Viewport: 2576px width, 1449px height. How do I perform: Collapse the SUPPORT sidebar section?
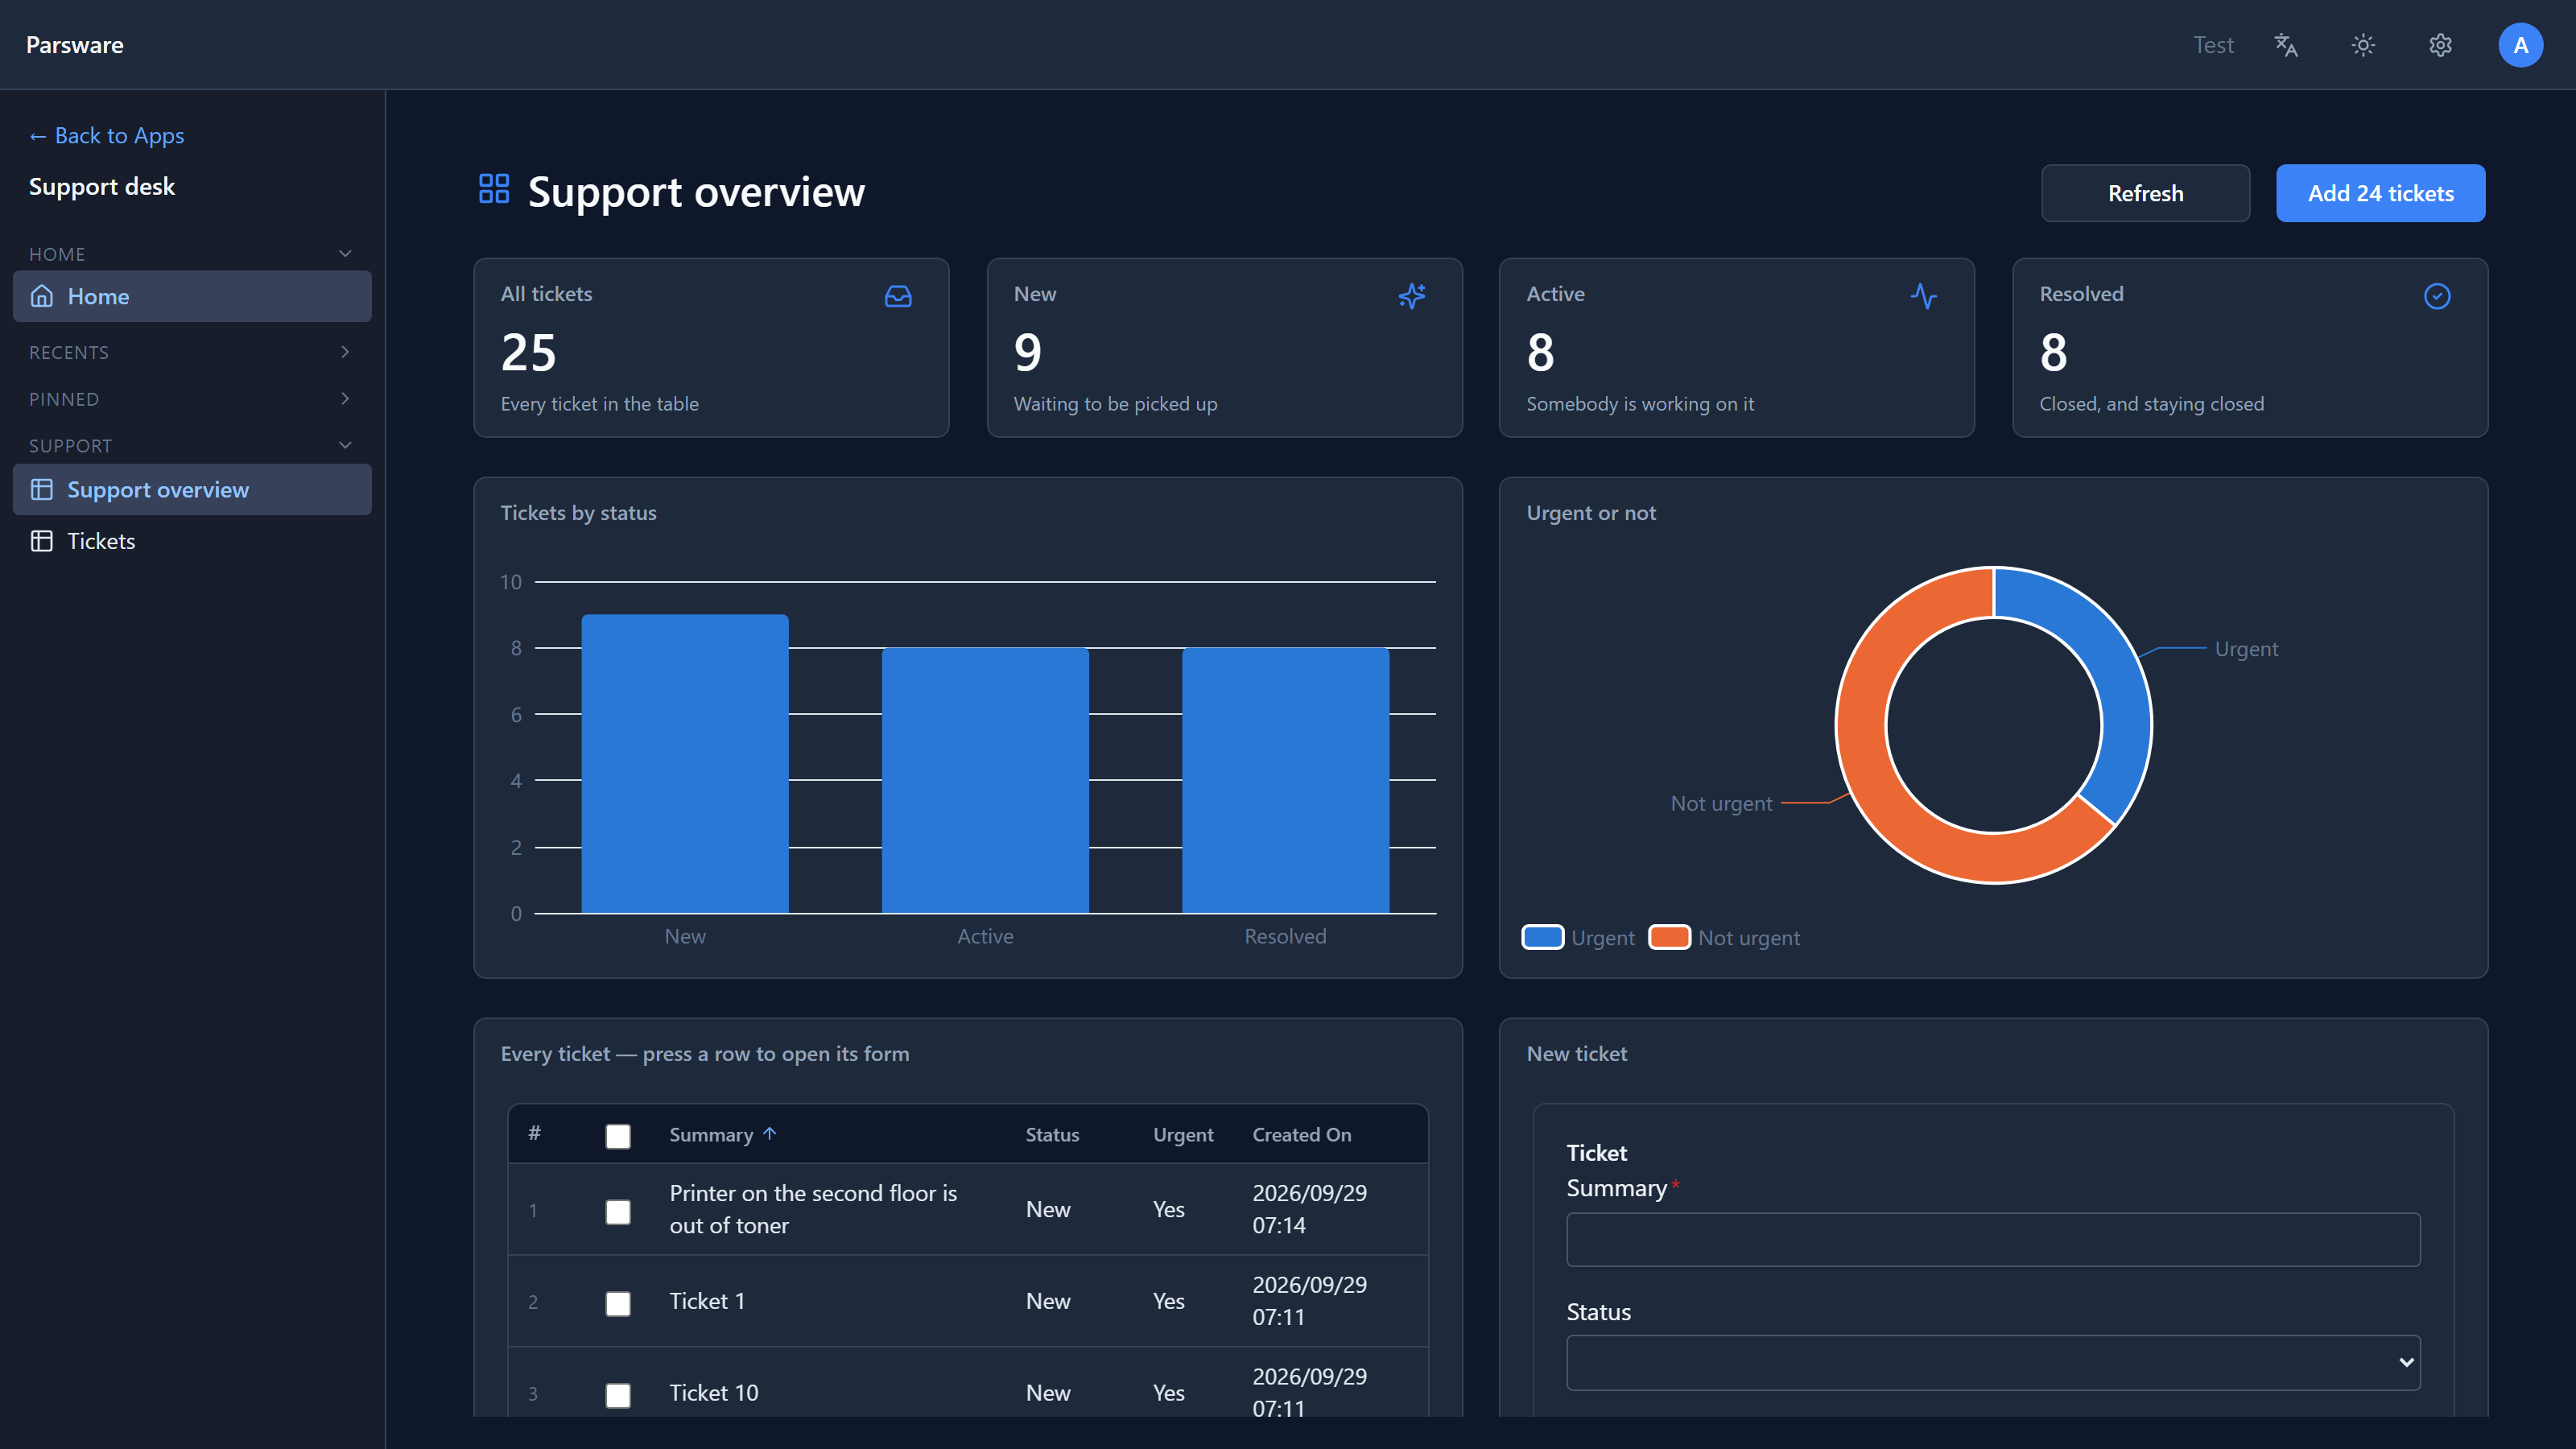pos(191,446)
